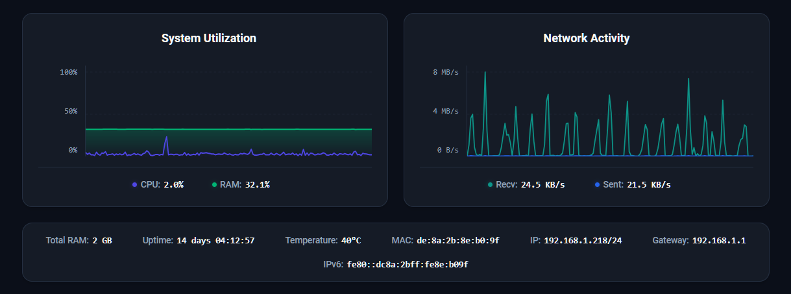Click the 4 MB/s axis label

[x=446, y=111]
